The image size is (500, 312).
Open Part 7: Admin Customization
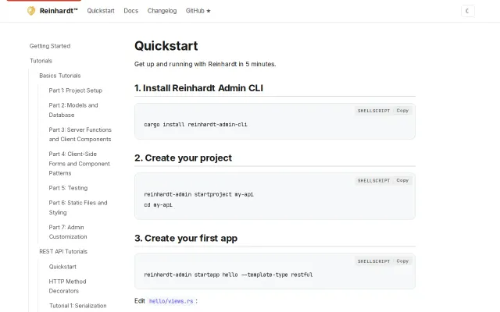(68, 232)
